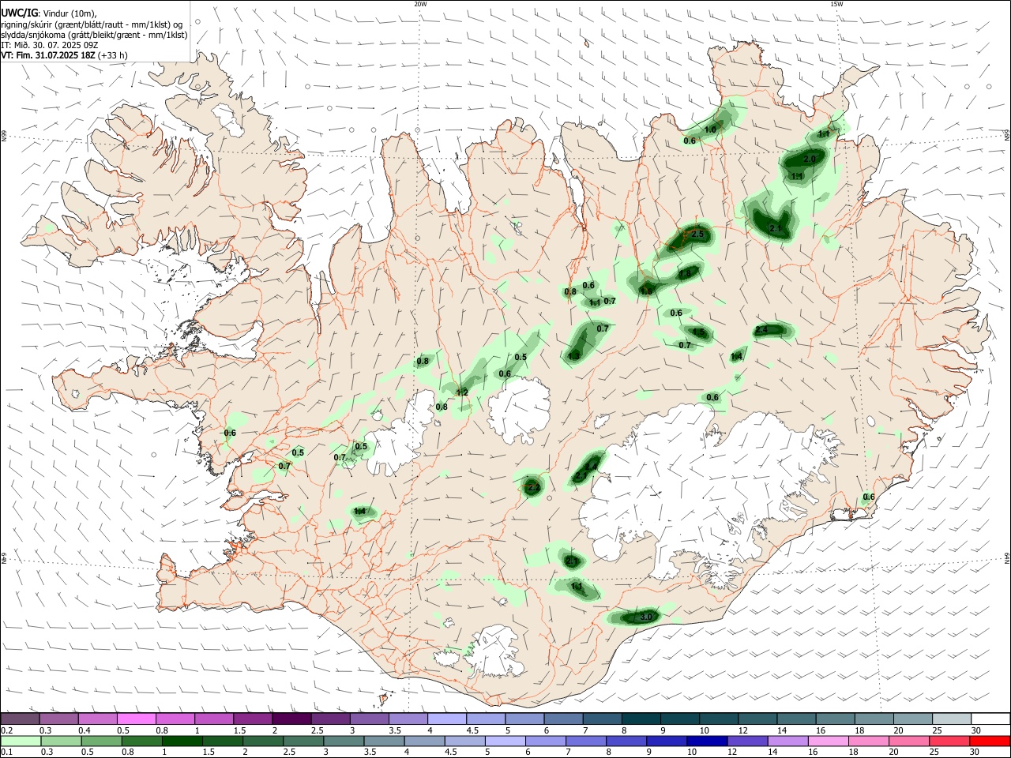This screenshot has width=1011, height=758.
Task: Pick the pale lavender 4 swatch in snow legend
Action: (446, 719)
